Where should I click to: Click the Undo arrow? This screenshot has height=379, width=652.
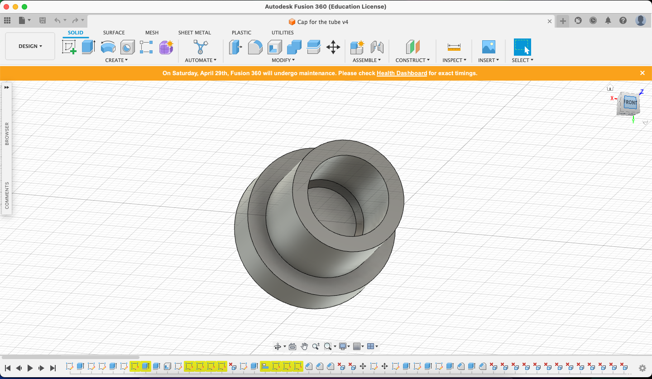57,20
